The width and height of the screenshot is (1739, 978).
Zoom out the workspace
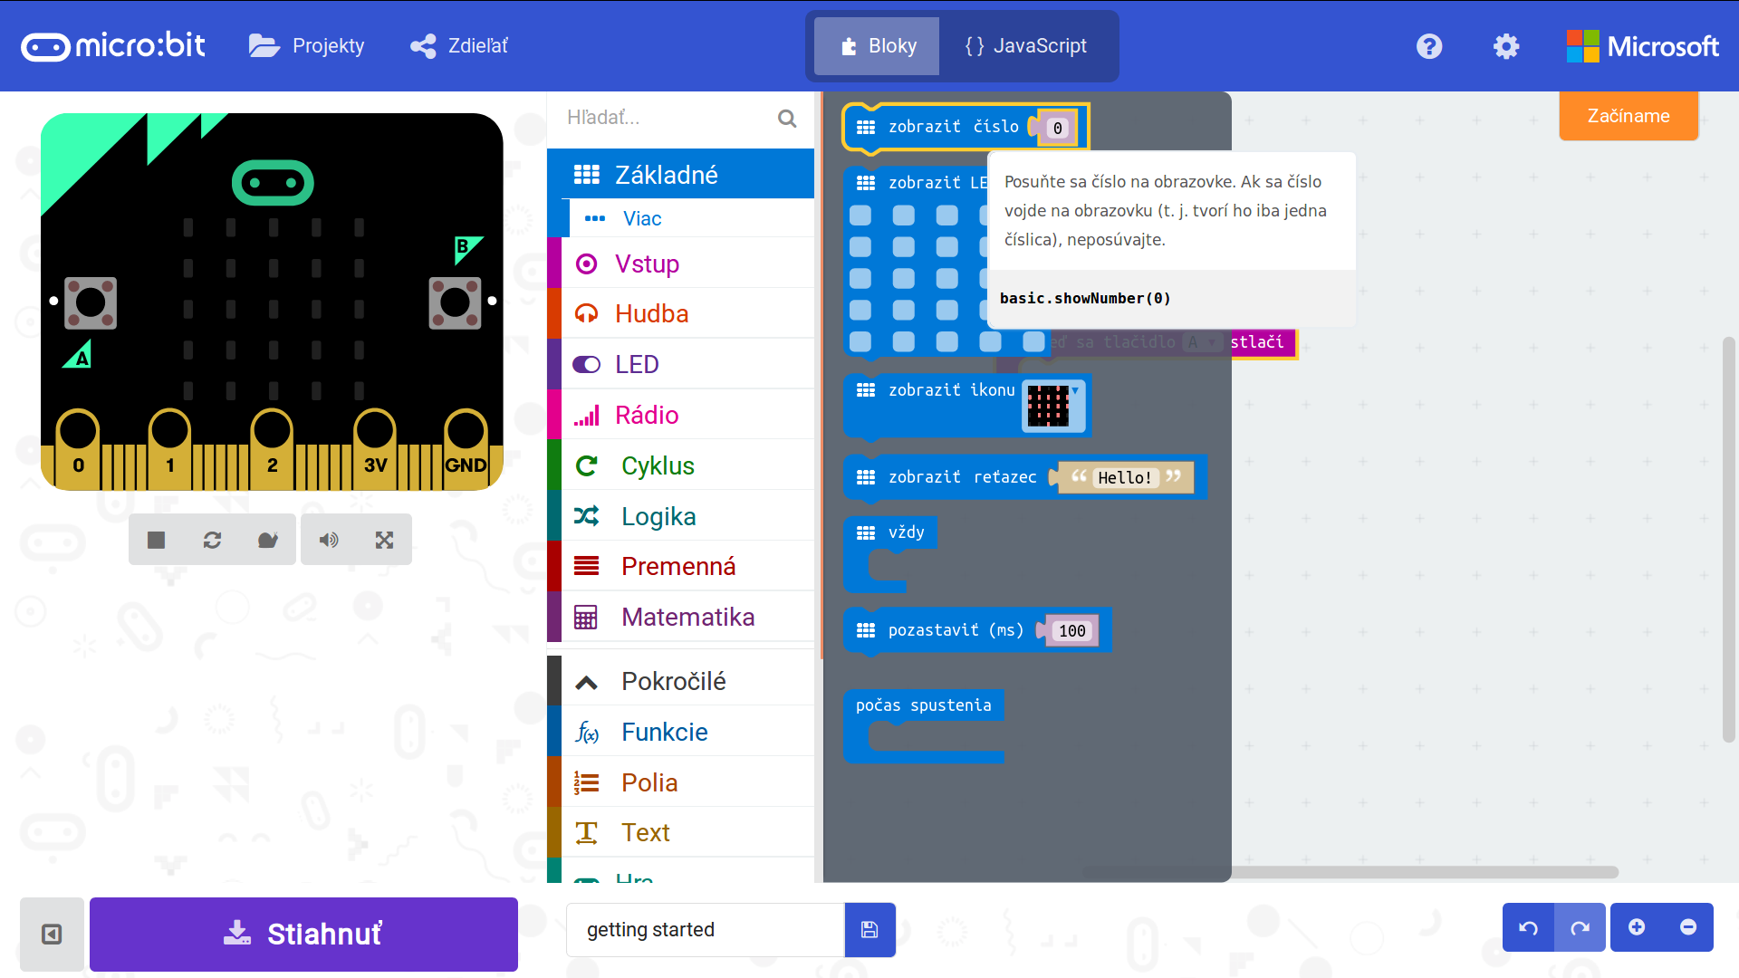pos(1688,927)
